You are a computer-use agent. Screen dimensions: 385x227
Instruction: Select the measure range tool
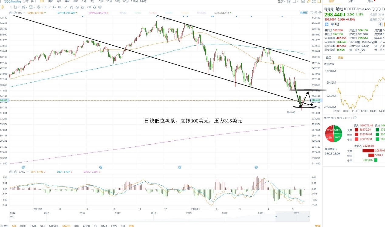coord(39,7)
